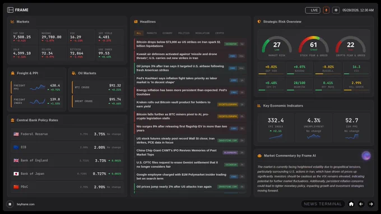
Task: Click the orange flame alert icon
Action: click(x=326, y=10)
